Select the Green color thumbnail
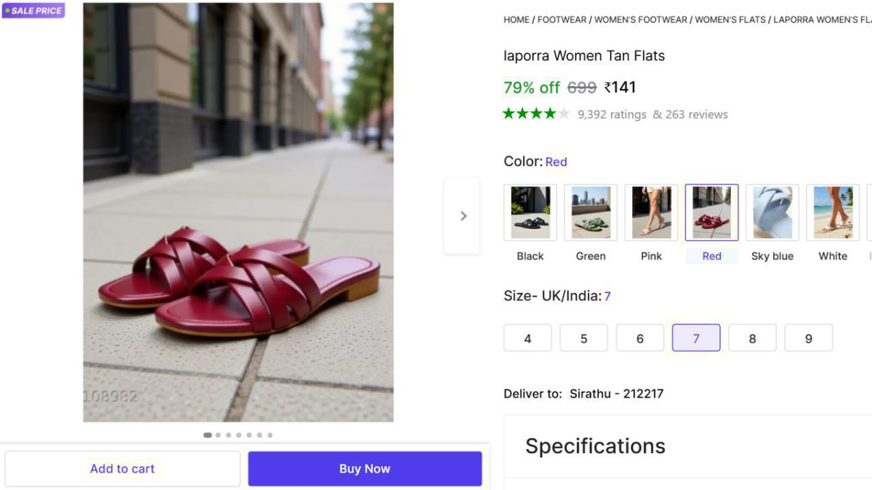The width and height of the screenshot is (872, 490). pyautogui.click(x=591, y=212)
